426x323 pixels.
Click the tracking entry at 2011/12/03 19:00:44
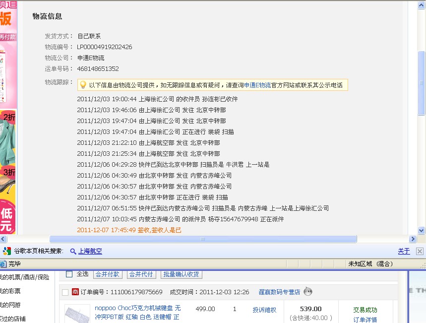157,99
